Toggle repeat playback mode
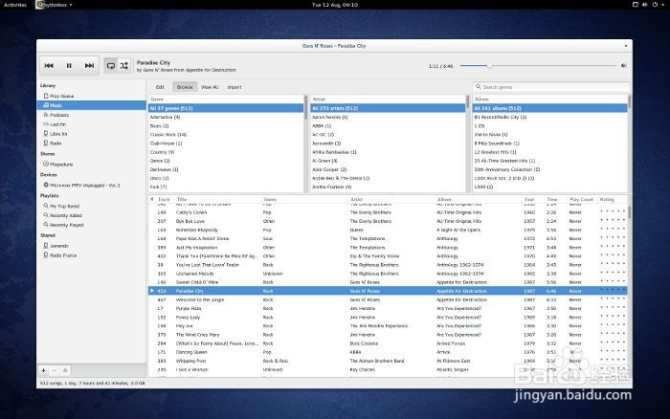Viewport: 670px width, 419px height. coord(111,66)
